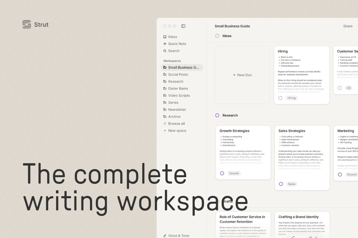Select the Dieter Rams workspace

point(178,88)
